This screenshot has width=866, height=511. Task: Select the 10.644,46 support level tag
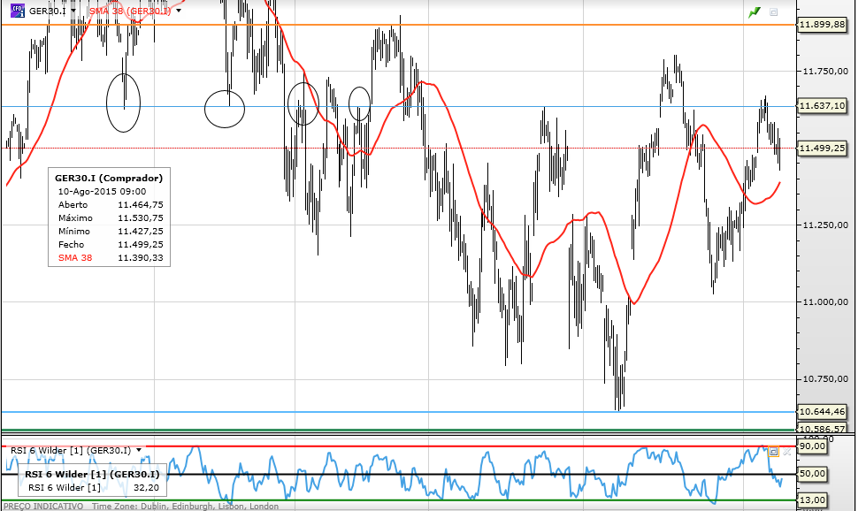(x=823, y=412)
